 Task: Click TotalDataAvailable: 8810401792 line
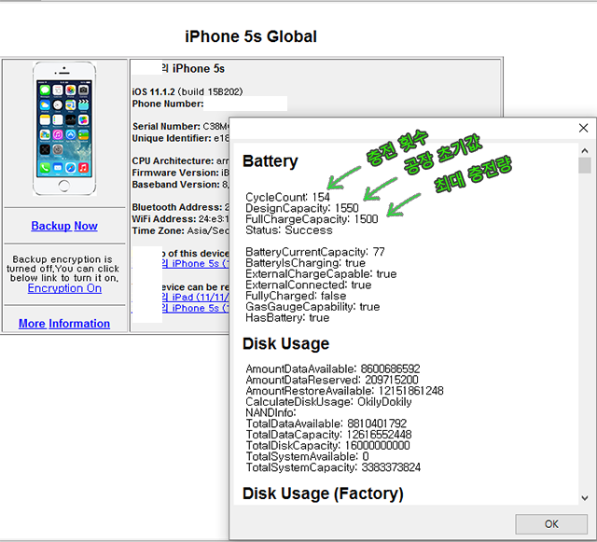(x=326, y=424)
